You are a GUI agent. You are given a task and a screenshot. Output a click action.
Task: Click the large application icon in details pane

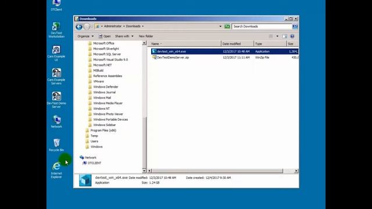coord(85,180)
